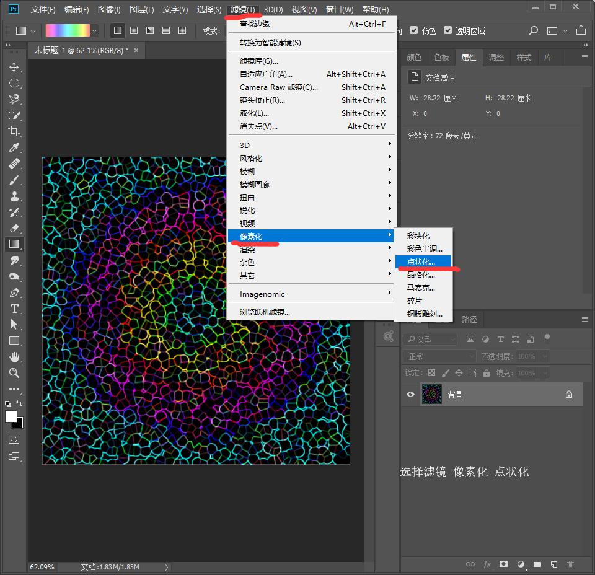Open the gradient preset picker dropdown arrow
Screen dimensions: 595x575
pos(95,30)
